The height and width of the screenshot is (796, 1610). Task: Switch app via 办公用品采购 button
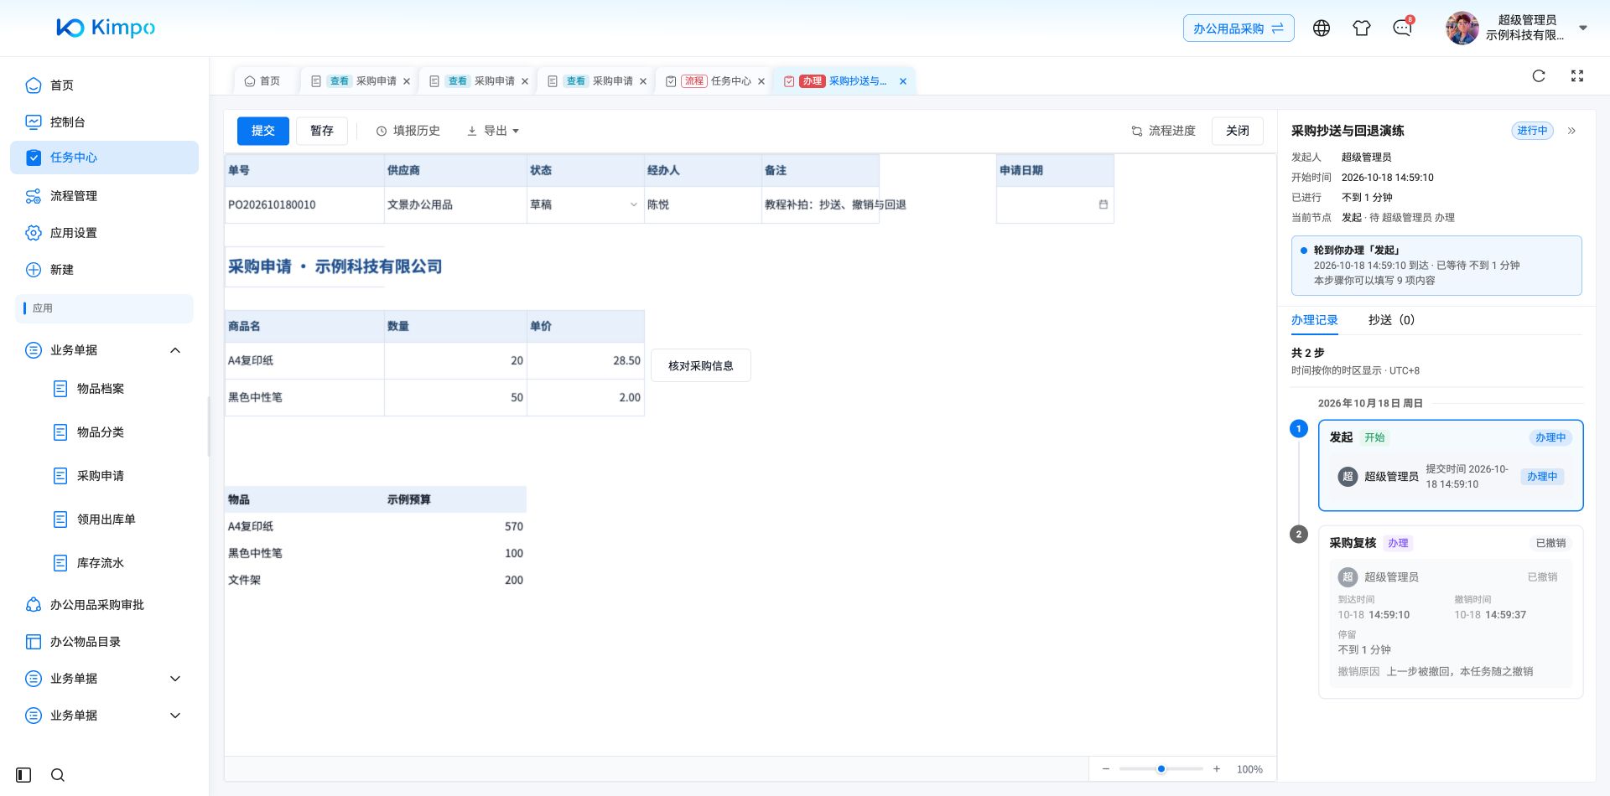(1239, 28)
